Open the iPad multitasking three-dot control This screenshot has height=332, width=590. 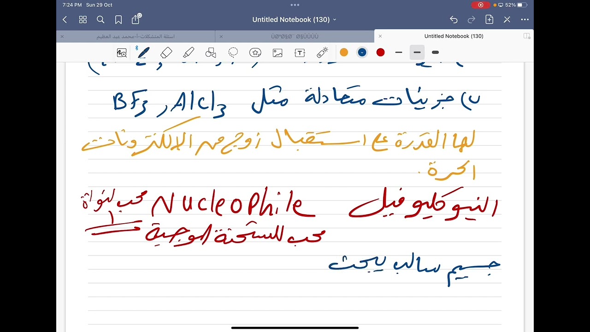tap(295, 5)
